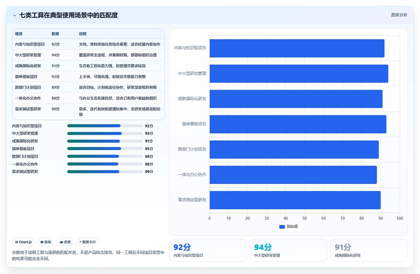The height and width of the screenshot is (274, 420).
Task: Click the 简单看板项目 chart axis label
Action: coord(194,124)
